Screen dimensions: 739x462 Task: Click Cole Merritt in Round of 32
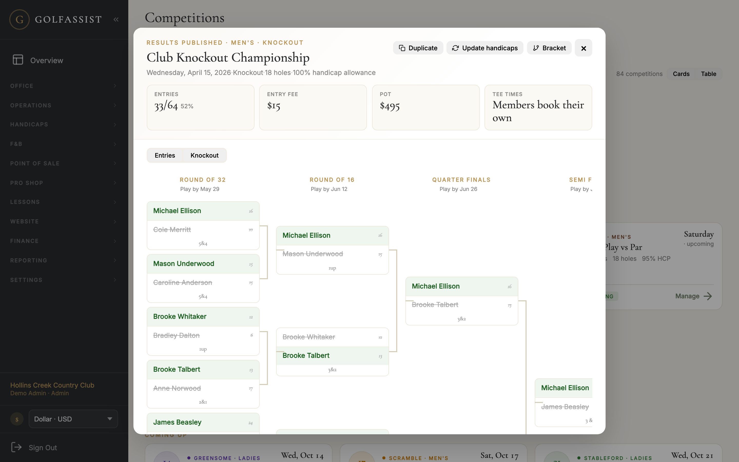[203, 230]
